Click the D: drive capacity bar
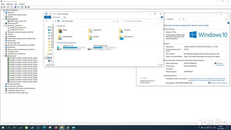 click(x=105, y=48)
